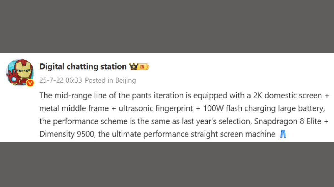Open the Digital chatting station profile name
The image size is (334, 187).
point(83,67)
